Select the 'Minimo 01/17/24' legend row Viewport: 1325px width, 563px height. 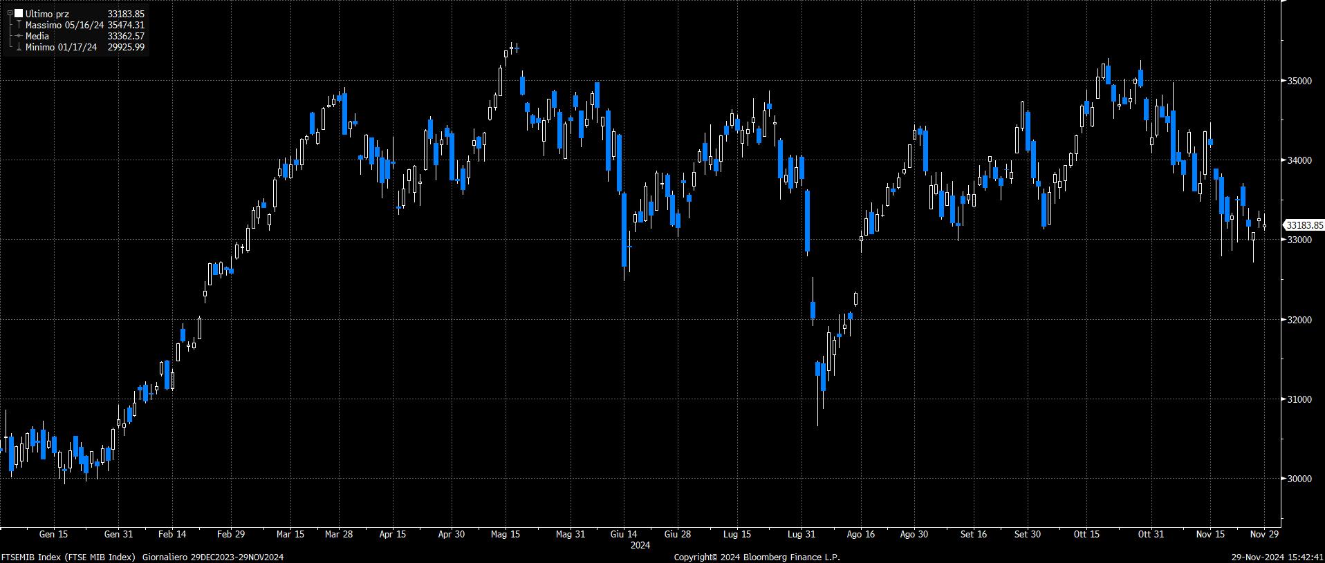[x=61, y=47]
